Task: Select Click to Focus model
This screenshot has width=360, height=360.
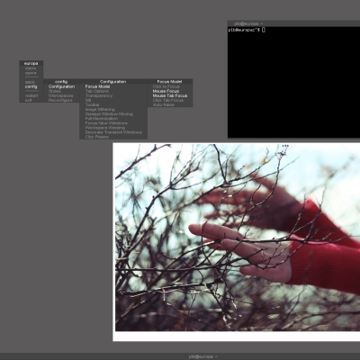Action: 170,86
